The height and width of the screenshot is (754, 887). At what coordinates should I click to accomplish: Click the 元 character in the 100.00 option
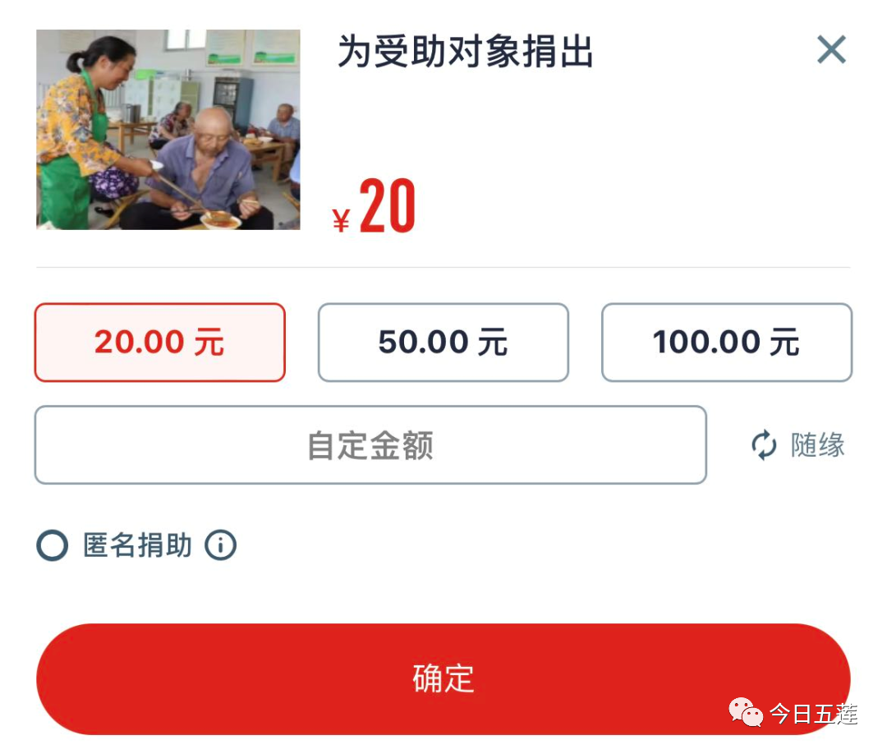784,343
